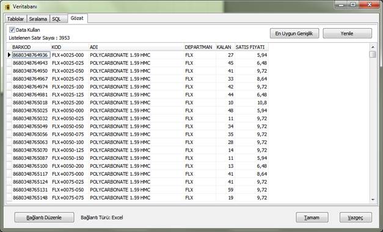The height and width of the screenshot is (232, 383).
Task: Close the Veritabanı window
Action: click(370, 5)
